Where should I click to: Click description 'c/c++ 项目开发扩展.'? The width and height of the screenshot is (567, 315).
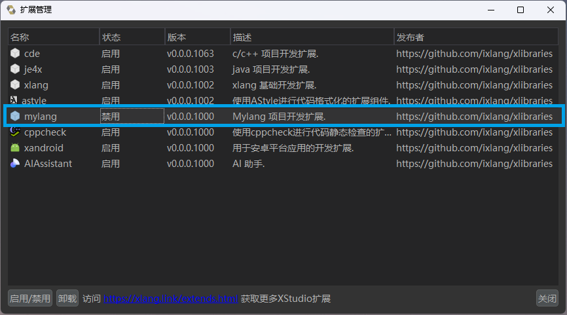(x=275, y=54)
